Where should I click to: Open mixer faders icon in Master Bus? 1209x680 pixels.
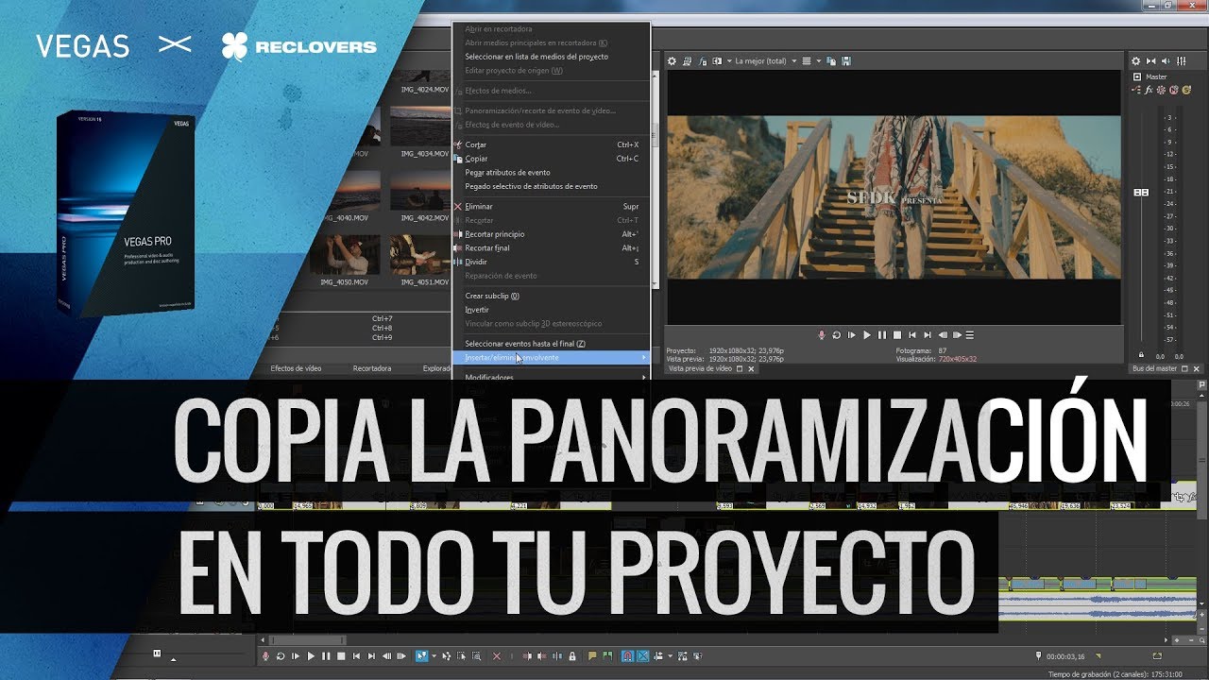(1181, 61)
